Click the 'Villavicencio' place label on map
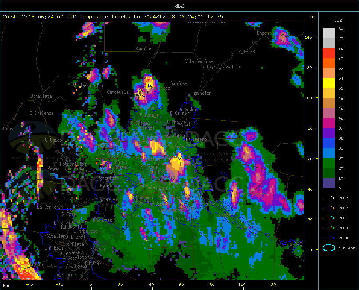359x290 pixels. (x=89, y=85)
